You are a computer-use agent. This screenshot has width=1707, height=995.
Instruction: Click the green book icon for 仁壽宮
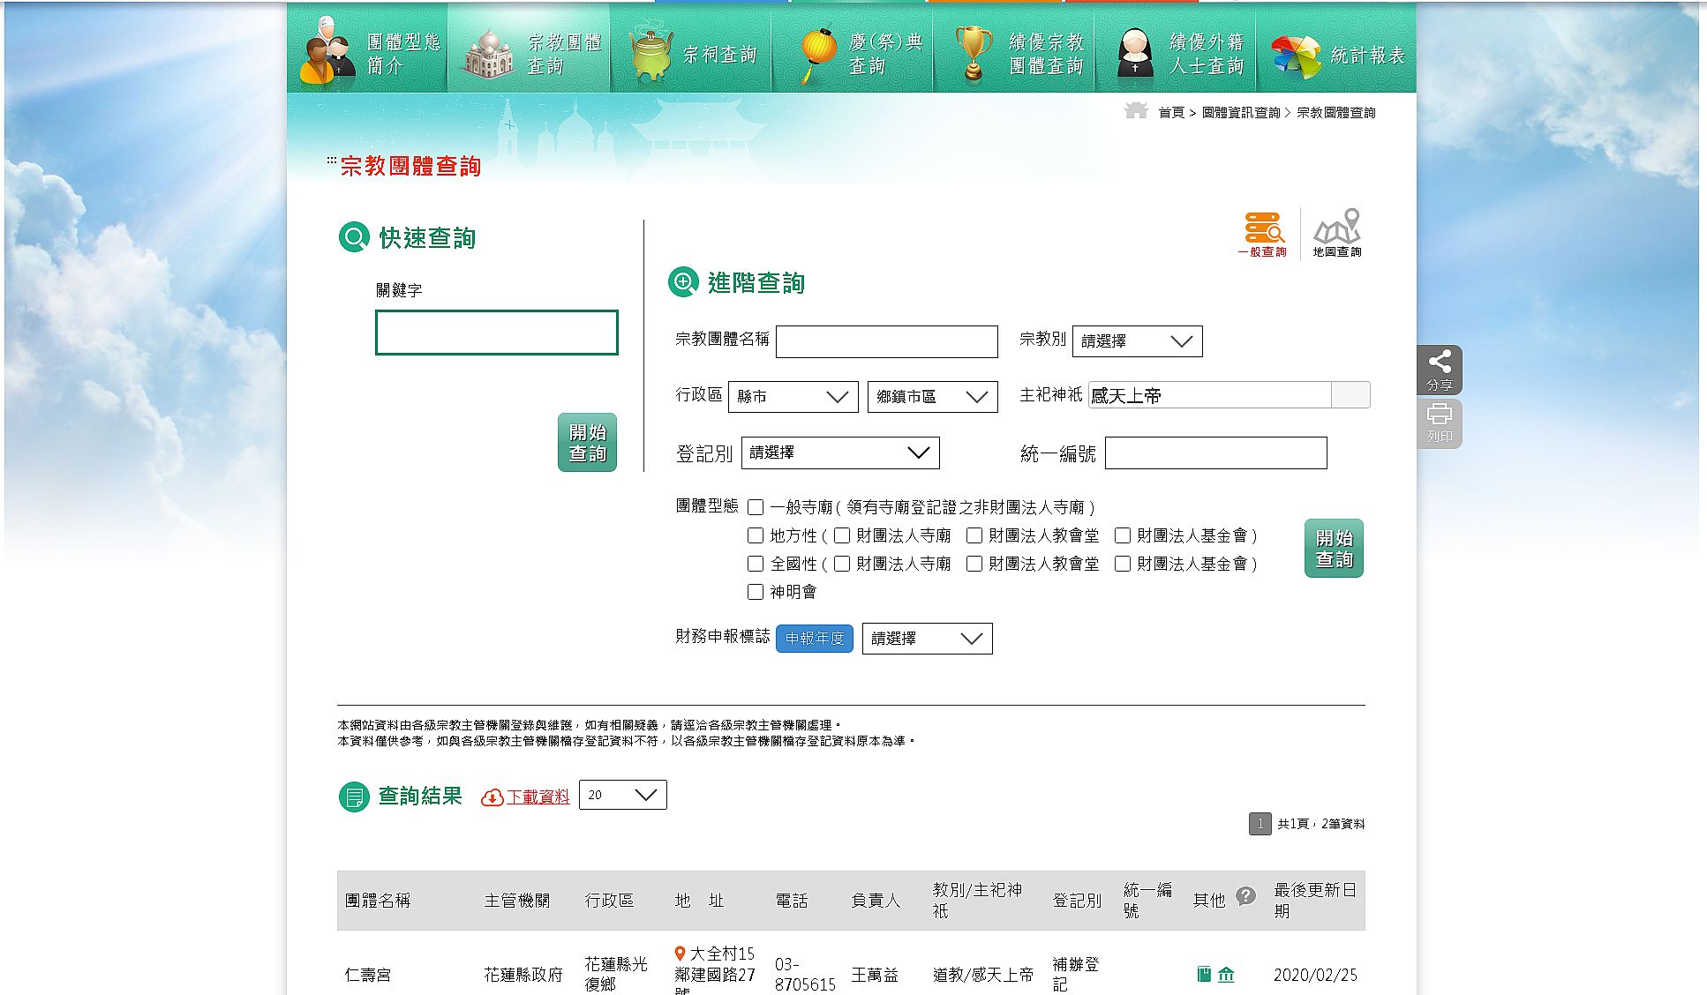(1204, 974)
